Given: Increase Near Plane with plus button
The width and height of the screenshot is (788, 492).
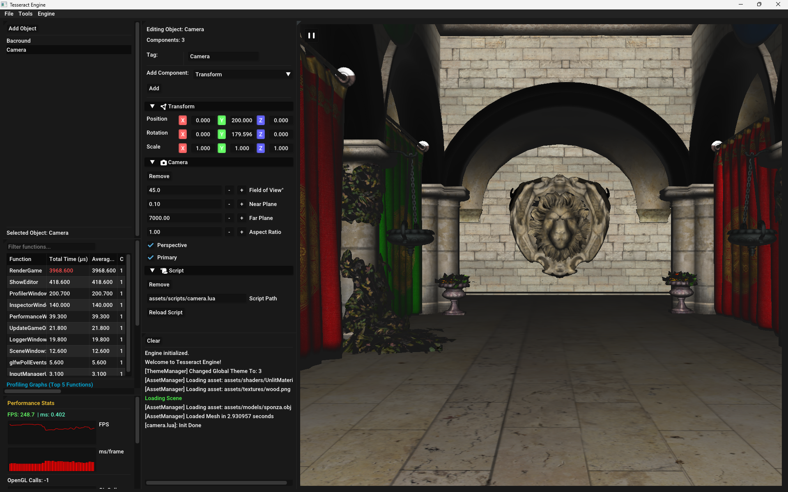Looking at the screenshot, I should pos(241,204).
